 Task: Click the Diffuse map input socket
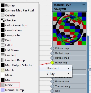[52, 48]
